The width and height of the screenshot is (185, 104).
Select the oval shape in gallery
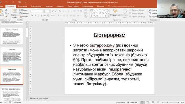[103, 10]
